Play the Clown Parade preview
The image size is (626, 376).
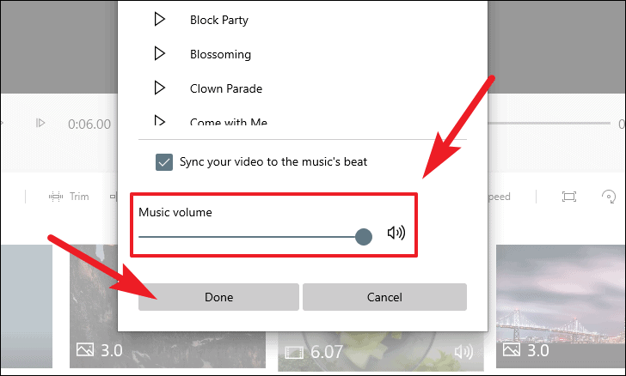coord(160,88)
